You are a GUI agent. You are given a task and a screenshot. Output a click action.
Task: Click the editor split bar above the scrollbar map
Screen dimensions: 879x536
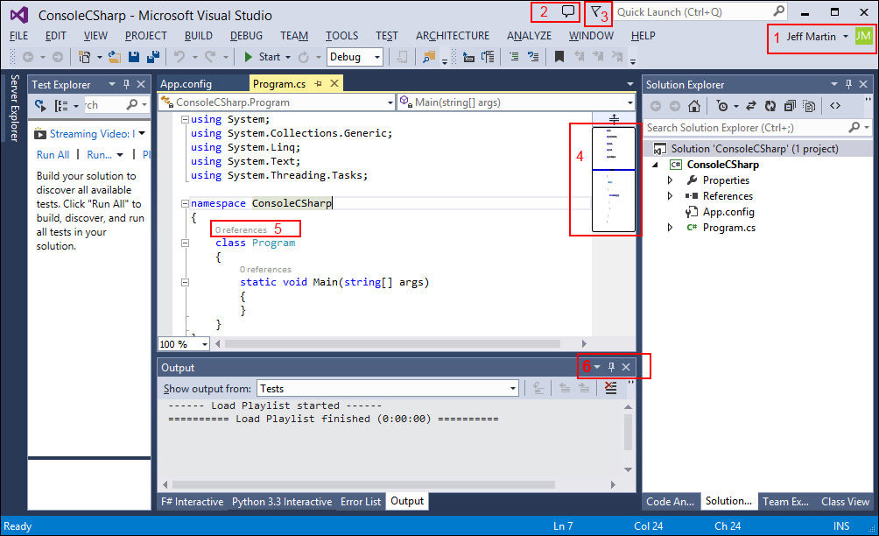(614, 119)
